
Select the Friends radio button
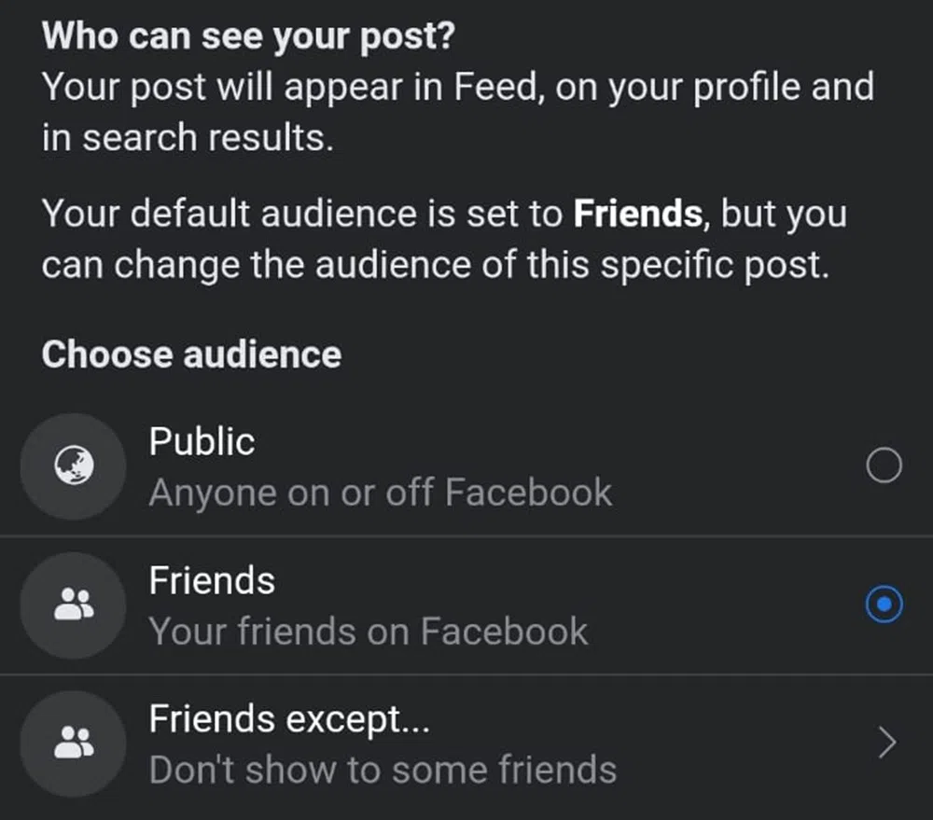click(884, 605)
